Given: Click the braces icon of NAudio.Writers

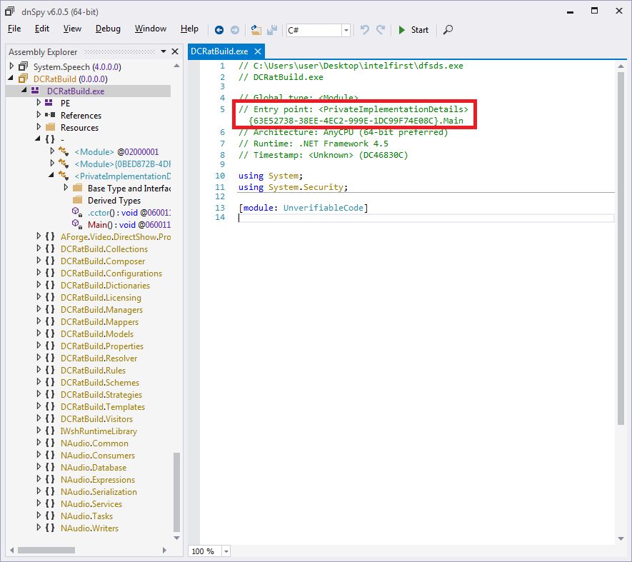Looking at the screenshot, I should pos(50,527).
